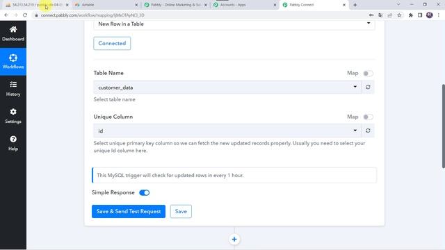
Task: Switch to Pabbly Online Marketing tab
Action: click(x=175, y=5)
